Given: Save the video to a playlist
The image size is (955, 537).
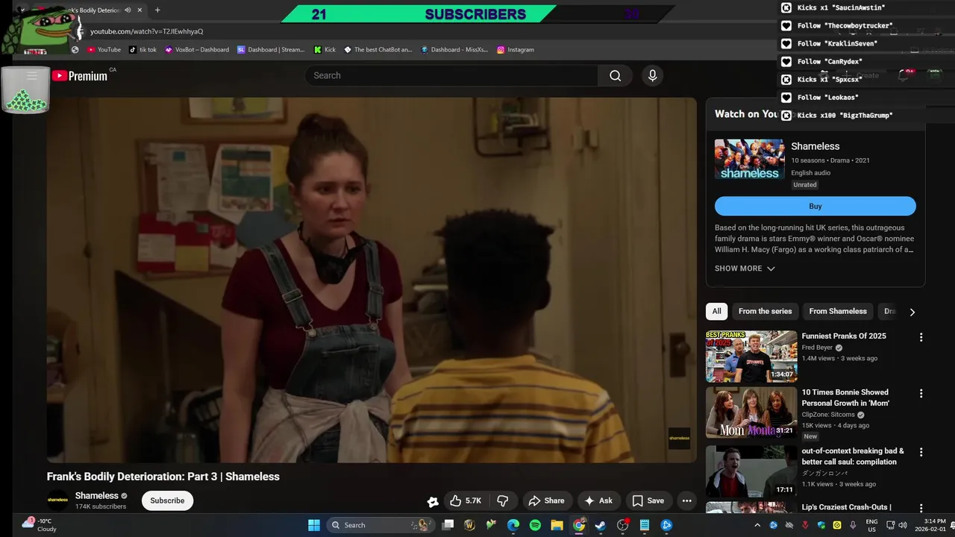Looking at the screenshot, I should pos(648,500).
